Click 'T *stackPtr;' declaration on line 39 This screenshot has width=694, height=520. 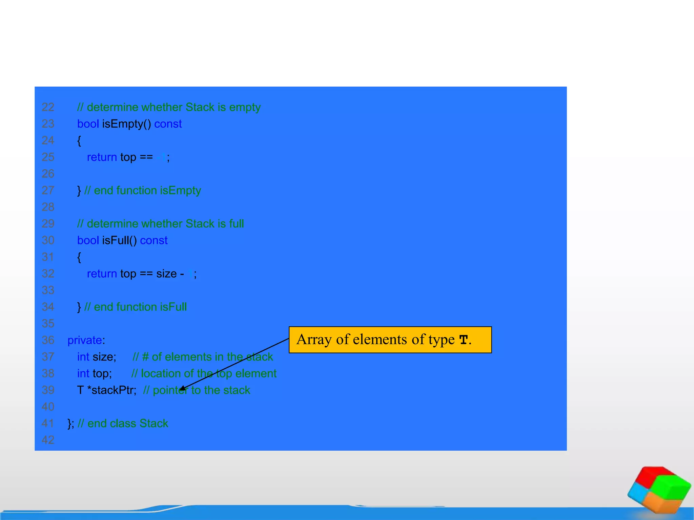pos(106,390)
